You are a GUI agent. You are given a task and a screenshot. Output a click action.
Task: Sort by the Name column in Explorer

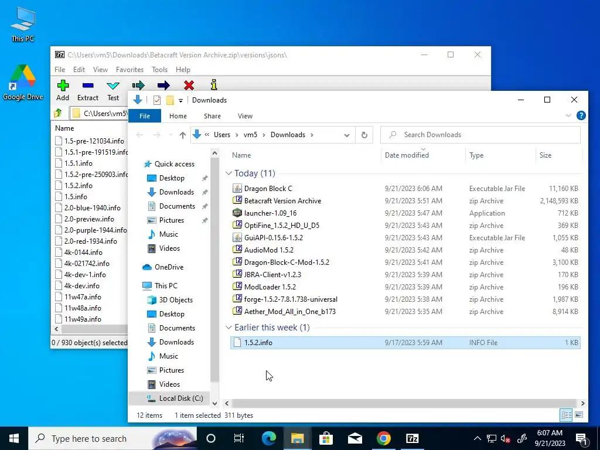[x=241, y=155]
